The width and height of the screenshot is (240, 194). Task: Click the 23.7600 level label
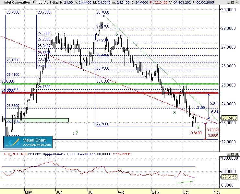[13, 106]
